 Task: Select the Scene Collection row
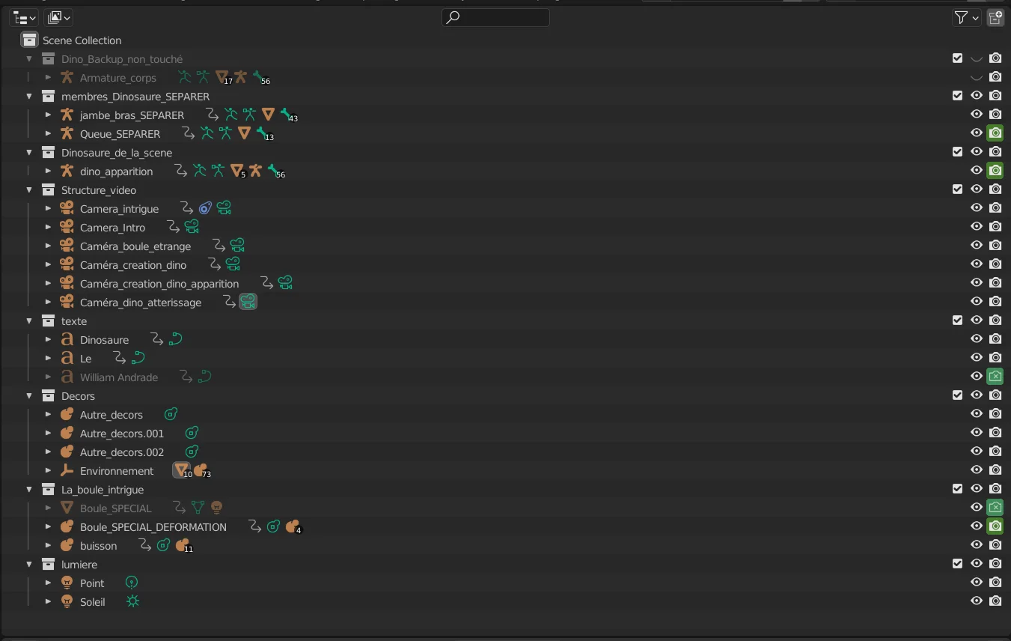click(82, 40)
